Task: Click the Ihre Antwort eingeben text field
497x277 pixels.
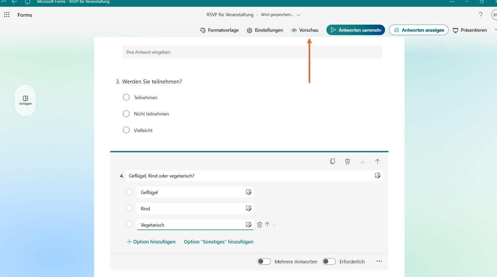Action: 252,52
